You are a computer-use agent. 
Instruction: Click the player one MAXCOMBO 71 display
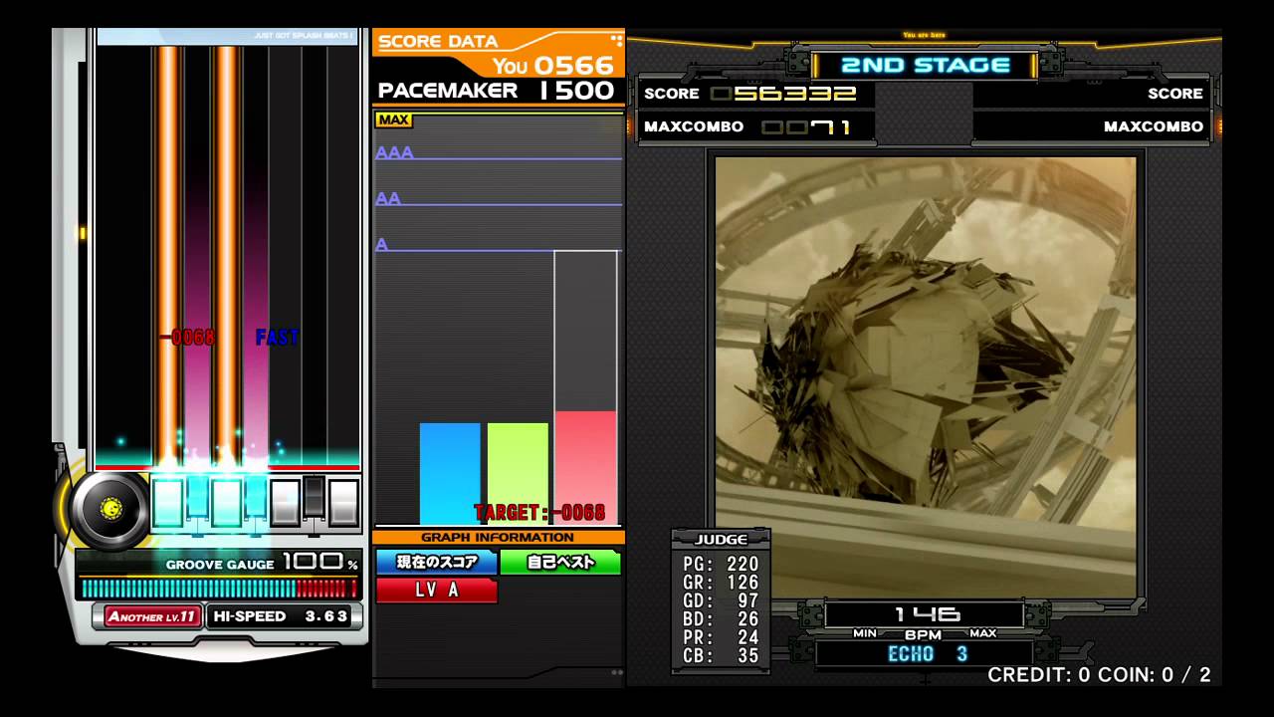(756, 126)
